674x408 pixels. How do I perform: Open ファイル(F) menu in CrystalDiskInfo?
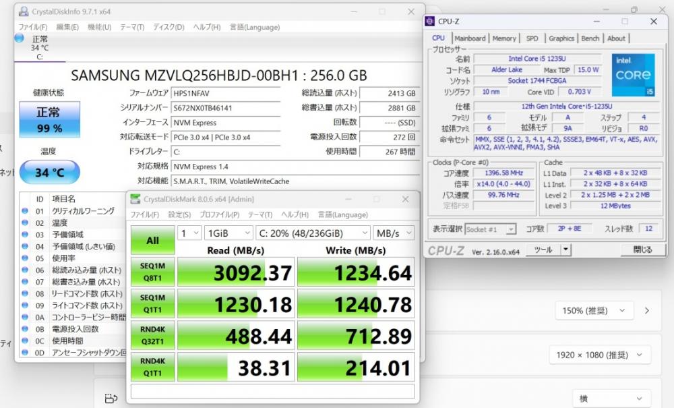click(x=32, y=27)
